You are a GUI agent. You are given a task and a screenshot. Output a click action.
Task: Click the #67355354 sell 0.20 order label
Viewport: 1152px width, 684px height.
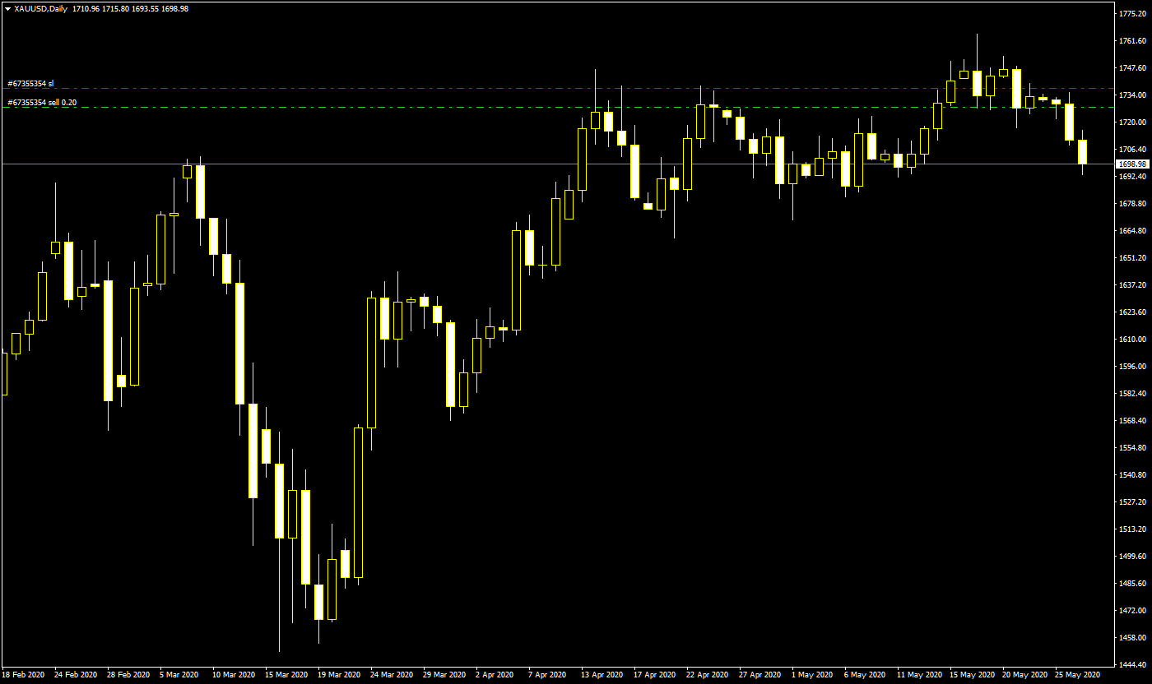(42, 103)
